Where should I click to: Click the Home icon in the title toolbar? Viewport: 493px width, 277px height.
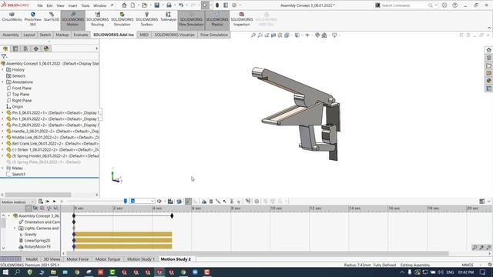[124, 5]
